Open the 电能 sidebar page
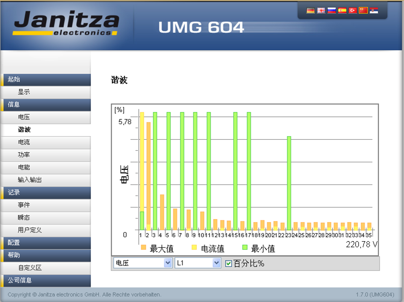This screenshot has width=404, height=302. click(46, 167)
